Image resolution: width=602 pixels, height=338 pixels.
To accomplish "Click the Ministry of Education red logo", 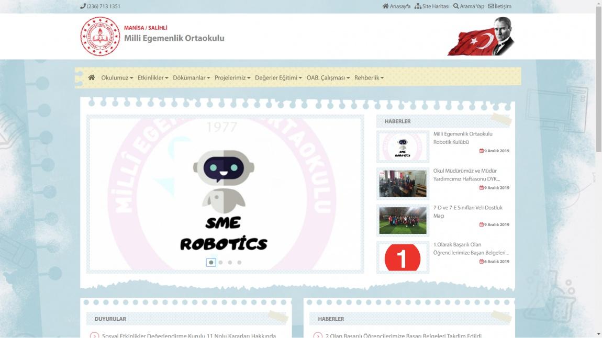I will tap(100, 37).
